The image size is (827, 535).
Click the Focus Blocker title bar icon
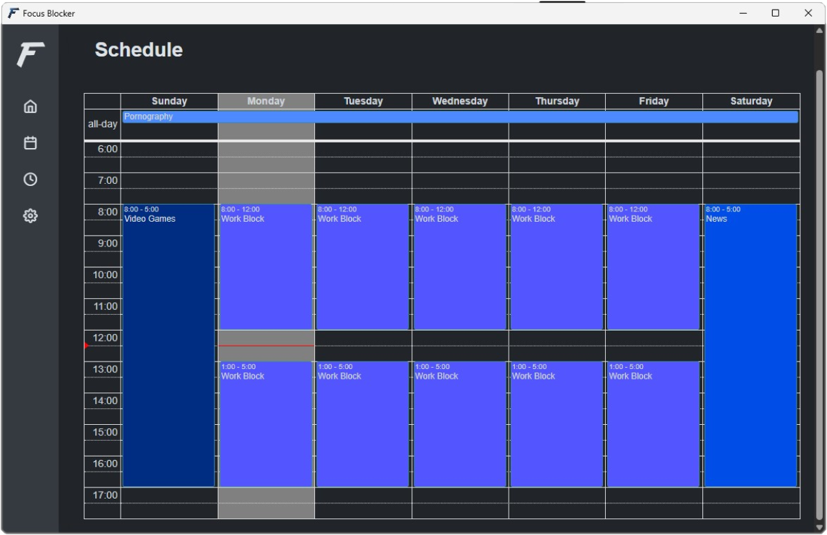pyautogui.click(x=13, y=13)
